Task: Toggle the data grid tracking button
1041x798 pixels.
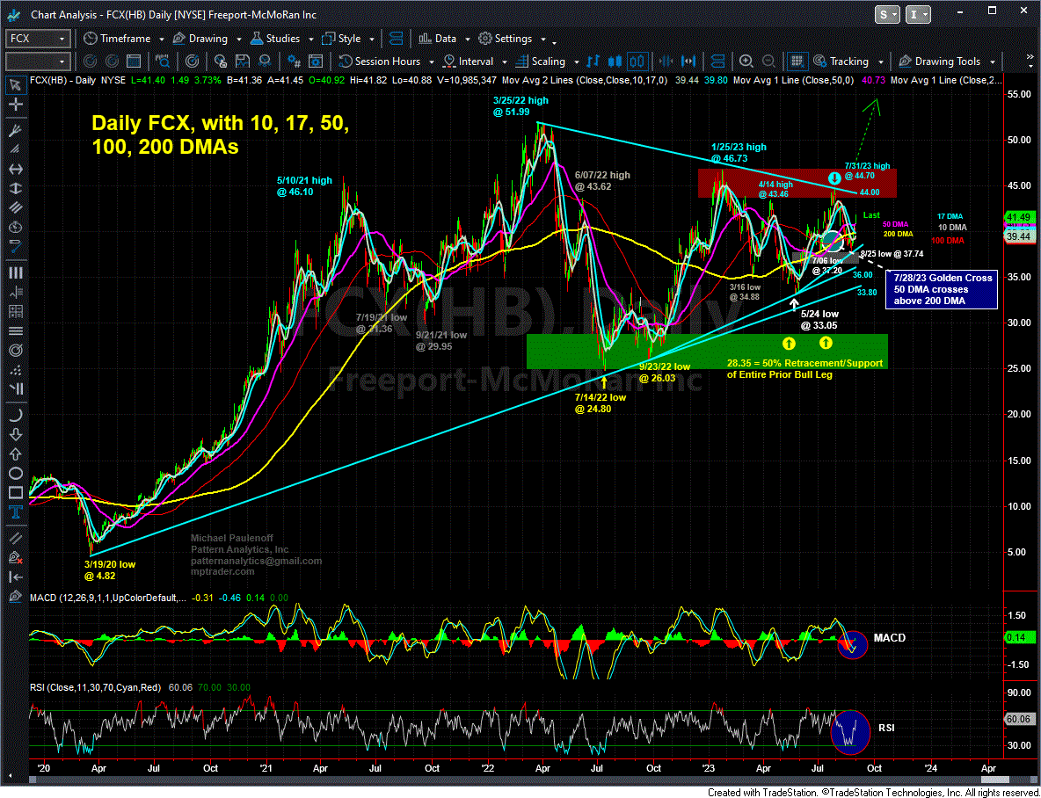Action: 797,62
